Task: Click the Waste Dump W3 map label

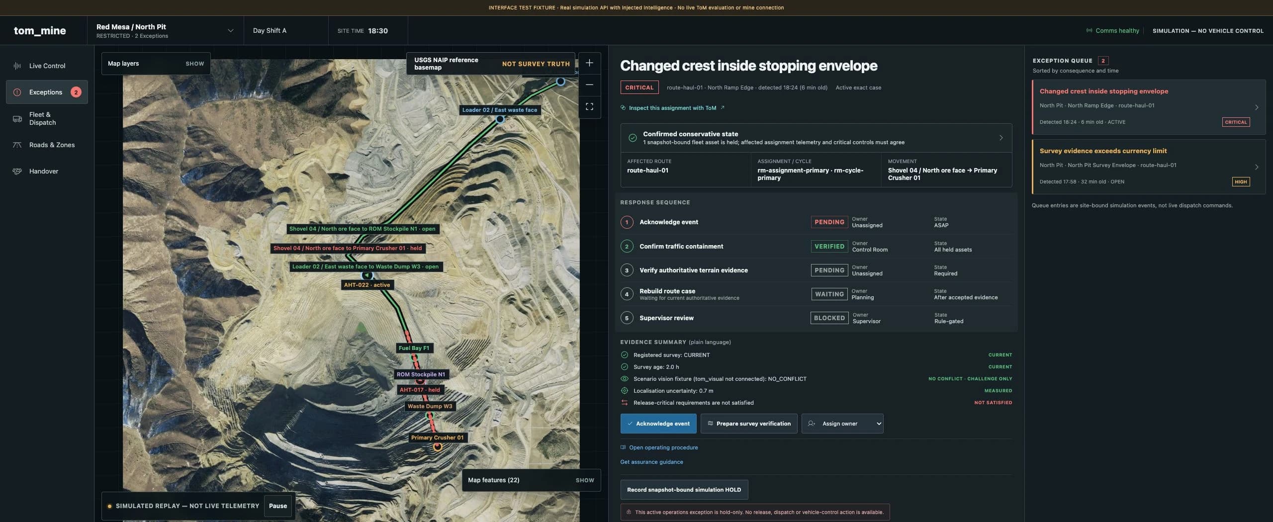Action: pyautogui.click(x=430, y=406)
